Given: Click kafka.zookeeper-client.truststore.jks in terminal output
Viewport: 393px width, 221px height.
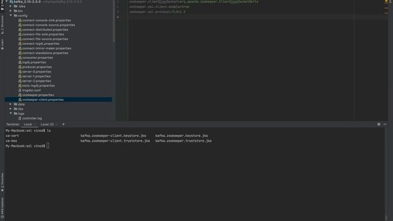Looking at the screenshot, I should (115, 141).
